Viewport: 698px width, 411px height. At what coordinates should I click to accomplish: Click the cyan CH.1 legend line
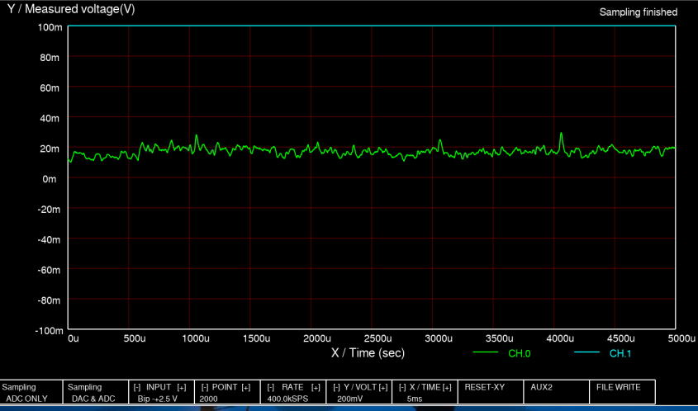(x=586, y=352)
